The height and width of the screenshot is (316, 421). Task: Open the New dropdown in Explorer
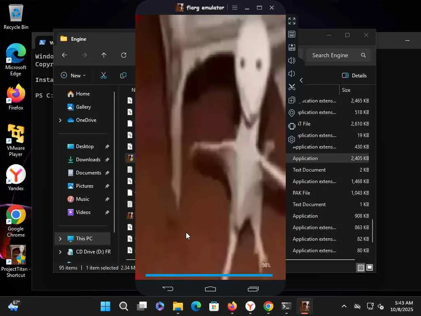(73, 76)
